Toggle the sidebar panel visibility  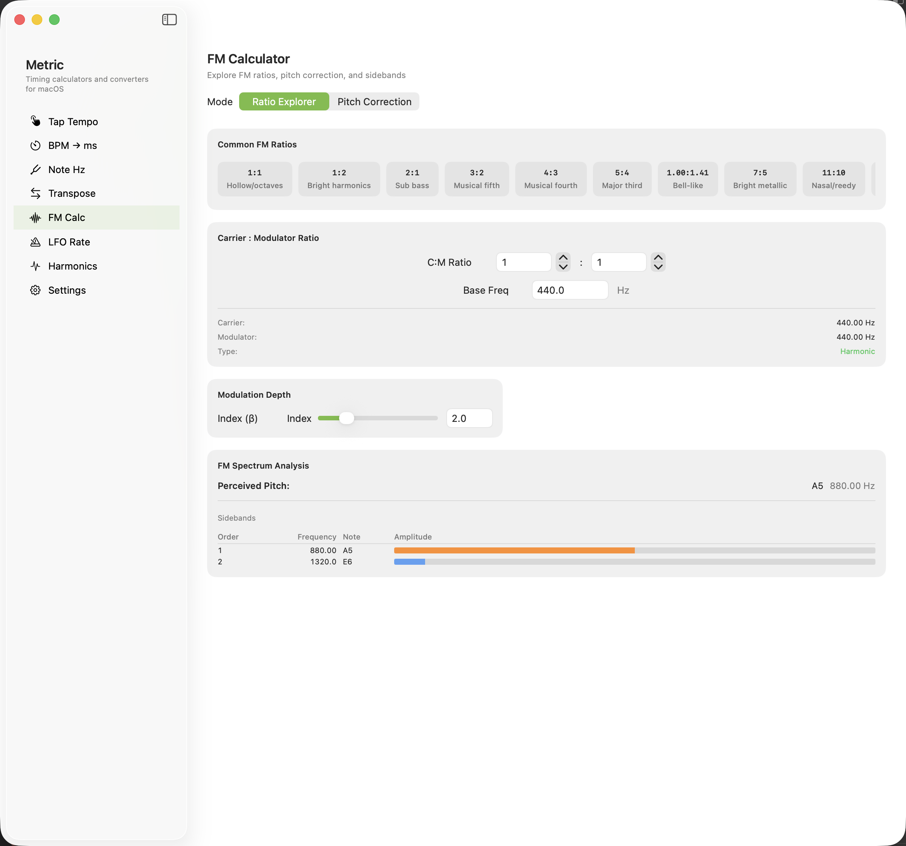(x=169, y=20)
